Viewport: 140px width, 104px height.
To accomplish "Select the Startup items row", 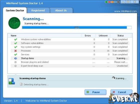I will (x=70, y=58).
